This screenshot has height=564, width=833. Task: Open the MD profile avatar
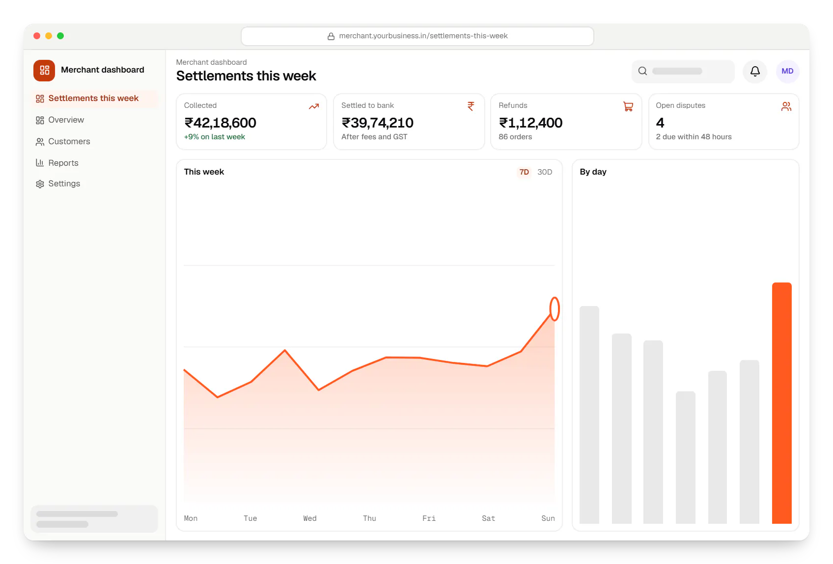pos(787,71)
